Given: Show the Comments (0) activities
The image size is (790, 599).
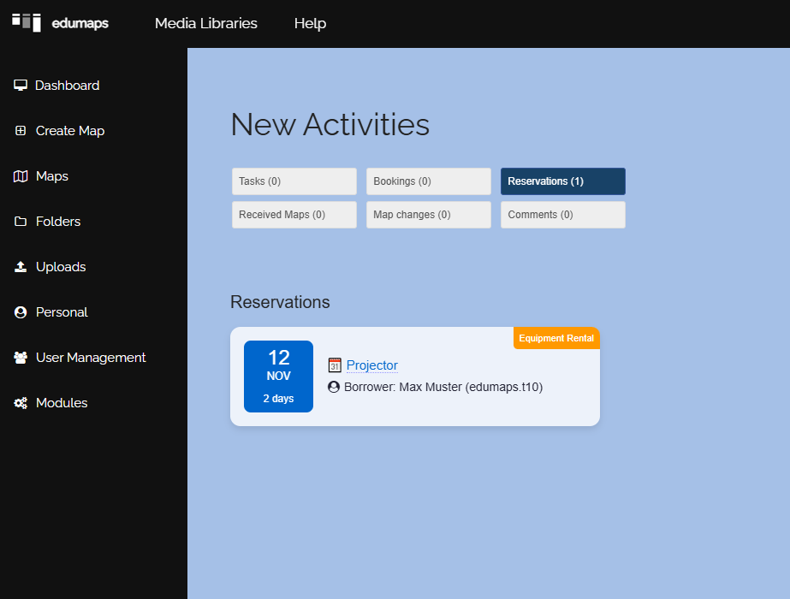Looking at the screenshot, I should [x=562, y=215].
